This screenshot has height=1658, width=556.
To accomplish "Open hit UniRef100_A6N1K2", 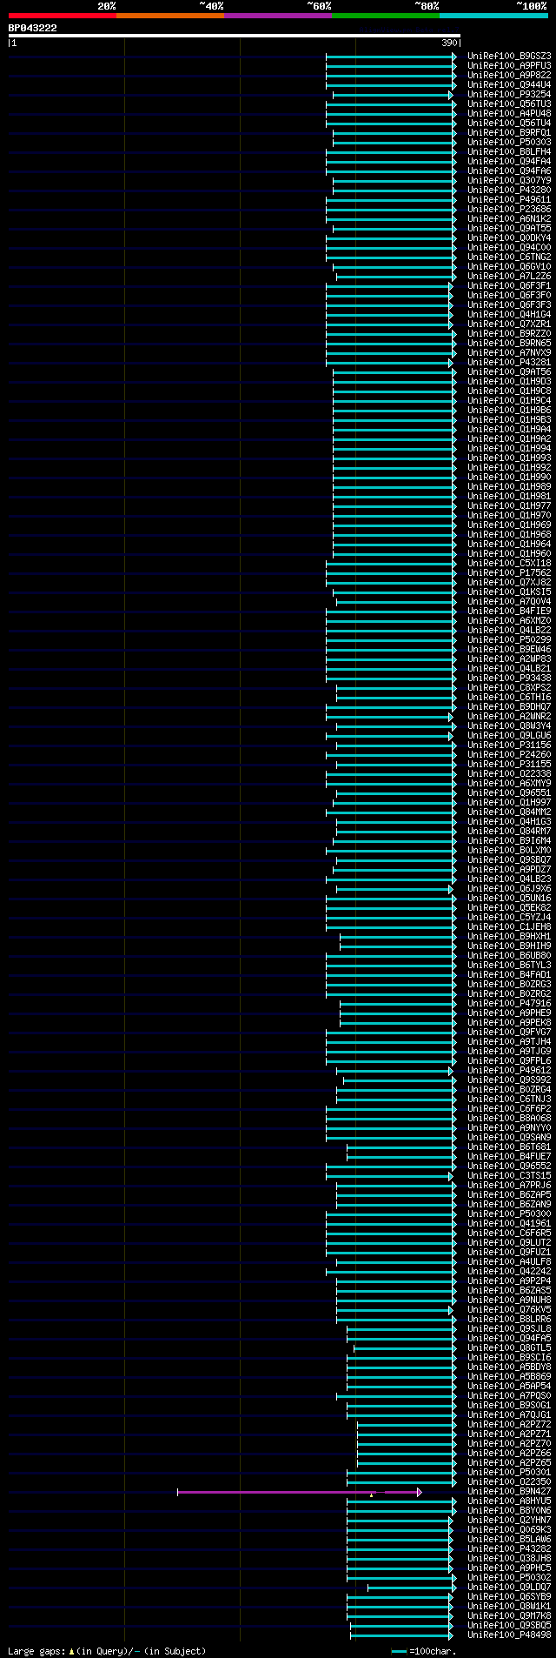I will tap(509, 219).
